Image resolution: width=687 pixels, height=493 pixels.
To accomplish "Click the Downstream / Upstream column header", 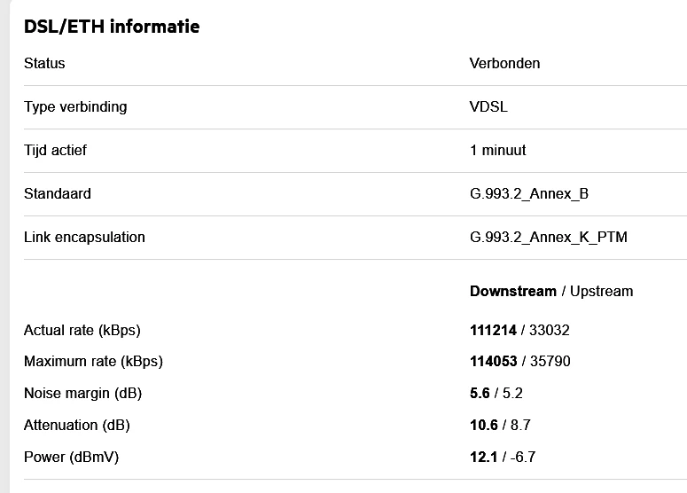I will tap(551, 291).
